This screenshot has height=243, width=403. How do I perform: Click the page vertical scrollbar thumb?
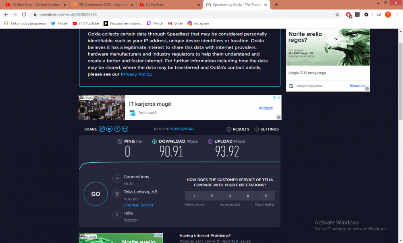coord(401,82)
